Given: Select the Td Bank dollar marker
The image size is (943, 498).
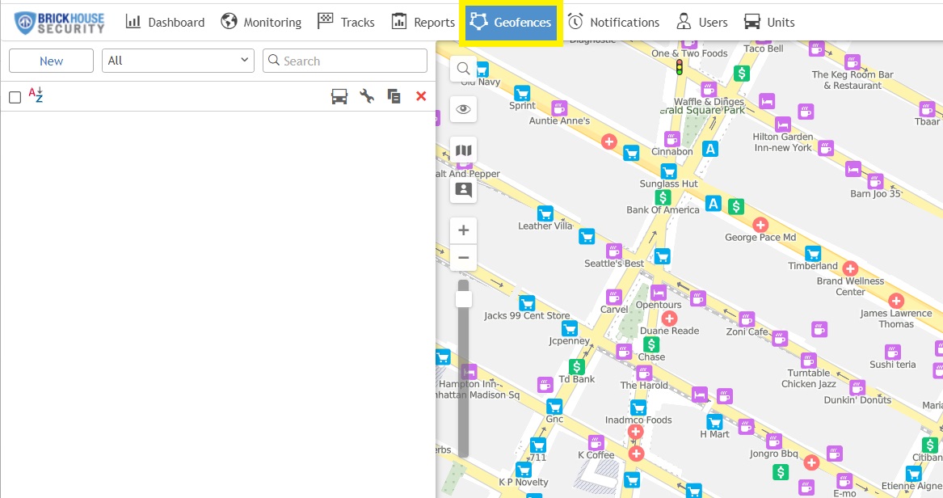Looking at the screenshot, I should [576, 366].
